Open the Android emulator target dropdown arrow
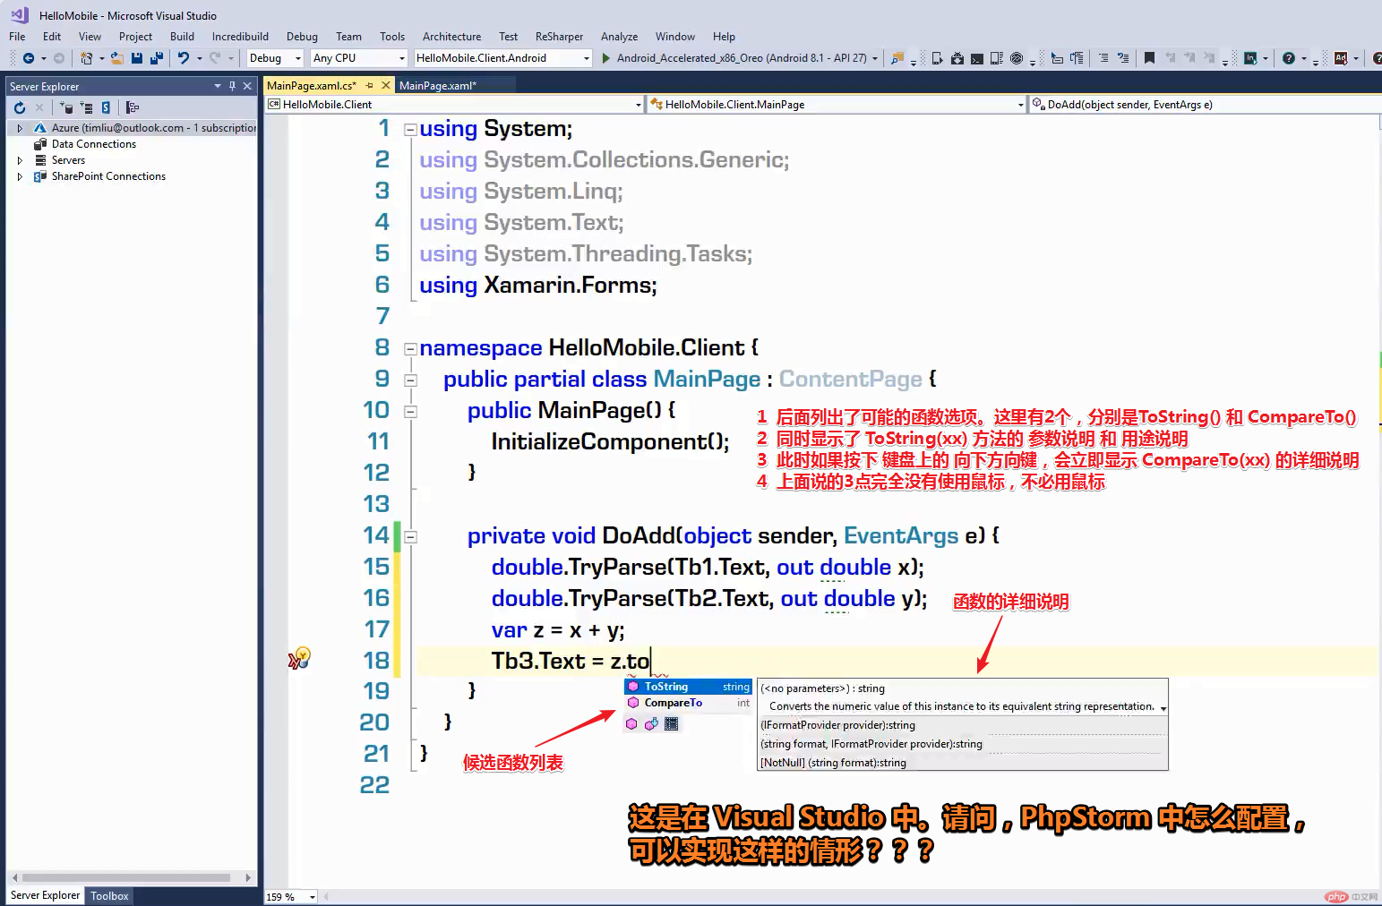This screenshot has width=1382, height=906. 875,58
